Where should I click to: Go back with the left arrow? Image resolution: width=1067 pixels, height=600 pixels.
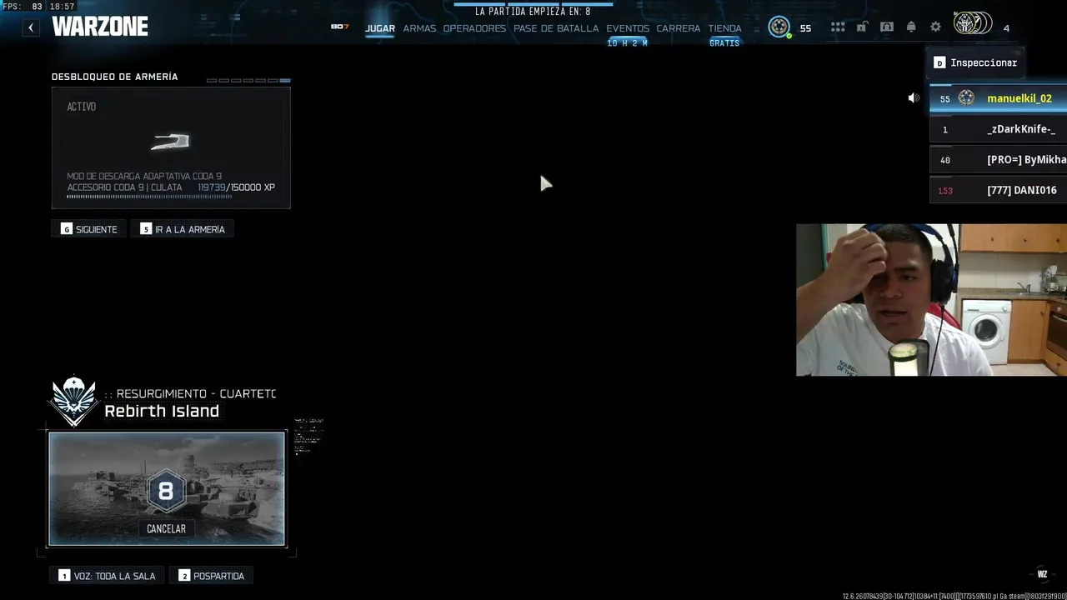click(31, 27)
